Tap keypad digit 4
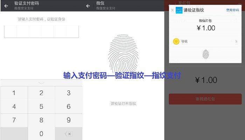 [x=14, y=106]
